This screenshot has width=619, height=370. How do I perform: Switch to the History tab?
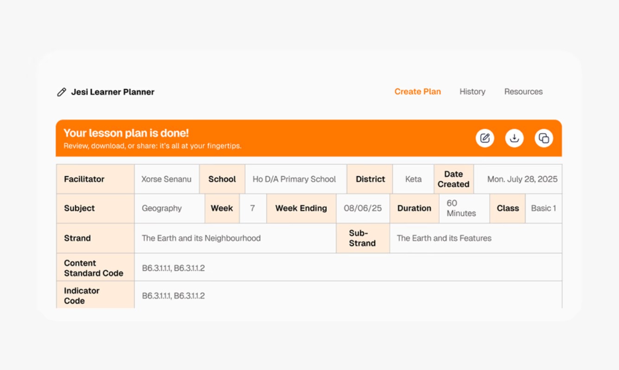[x=472, y=91]
